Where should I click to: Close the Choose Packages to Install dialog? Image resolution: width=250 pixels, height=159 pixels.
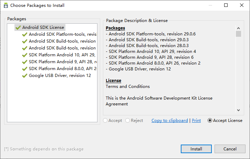tap(242, 5)
